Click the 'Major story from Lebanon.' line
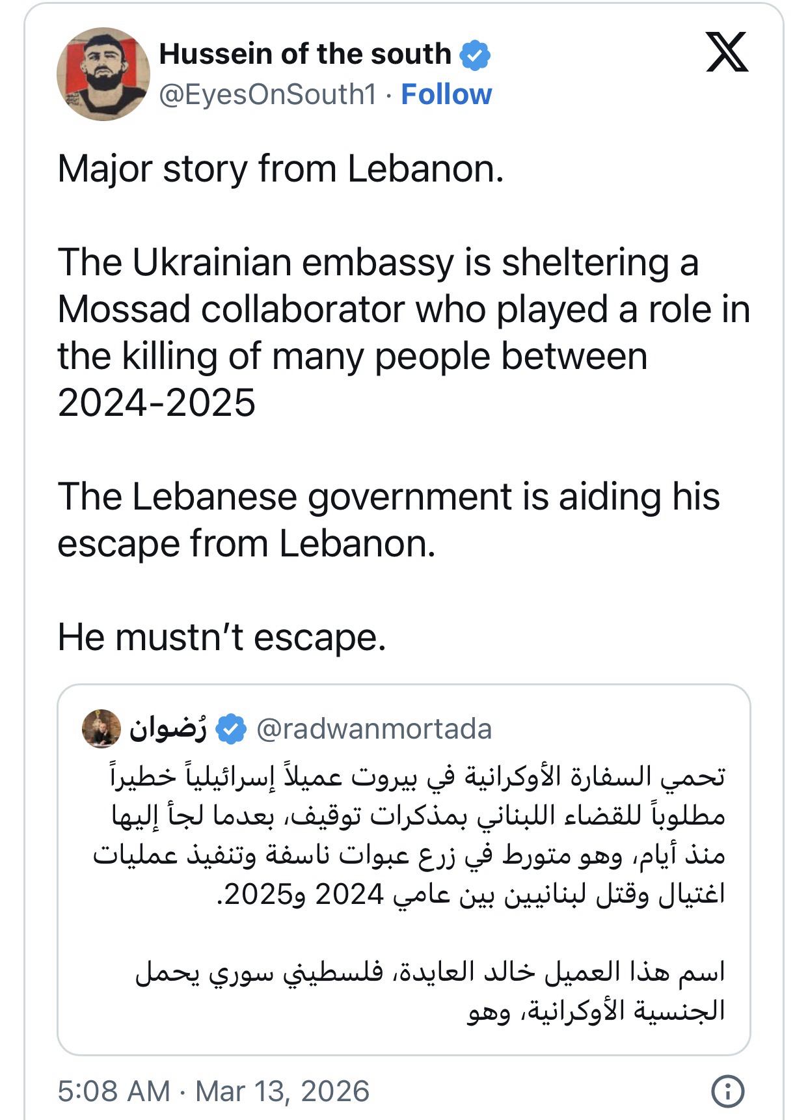This screenshot has width=808, height=1120. (280, 169)
